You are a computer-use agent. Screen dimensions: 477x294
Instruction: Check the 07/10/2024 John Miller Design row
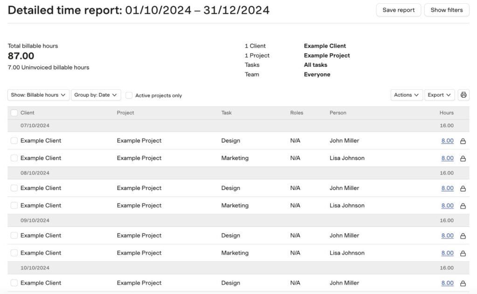[x=14, y=140]
